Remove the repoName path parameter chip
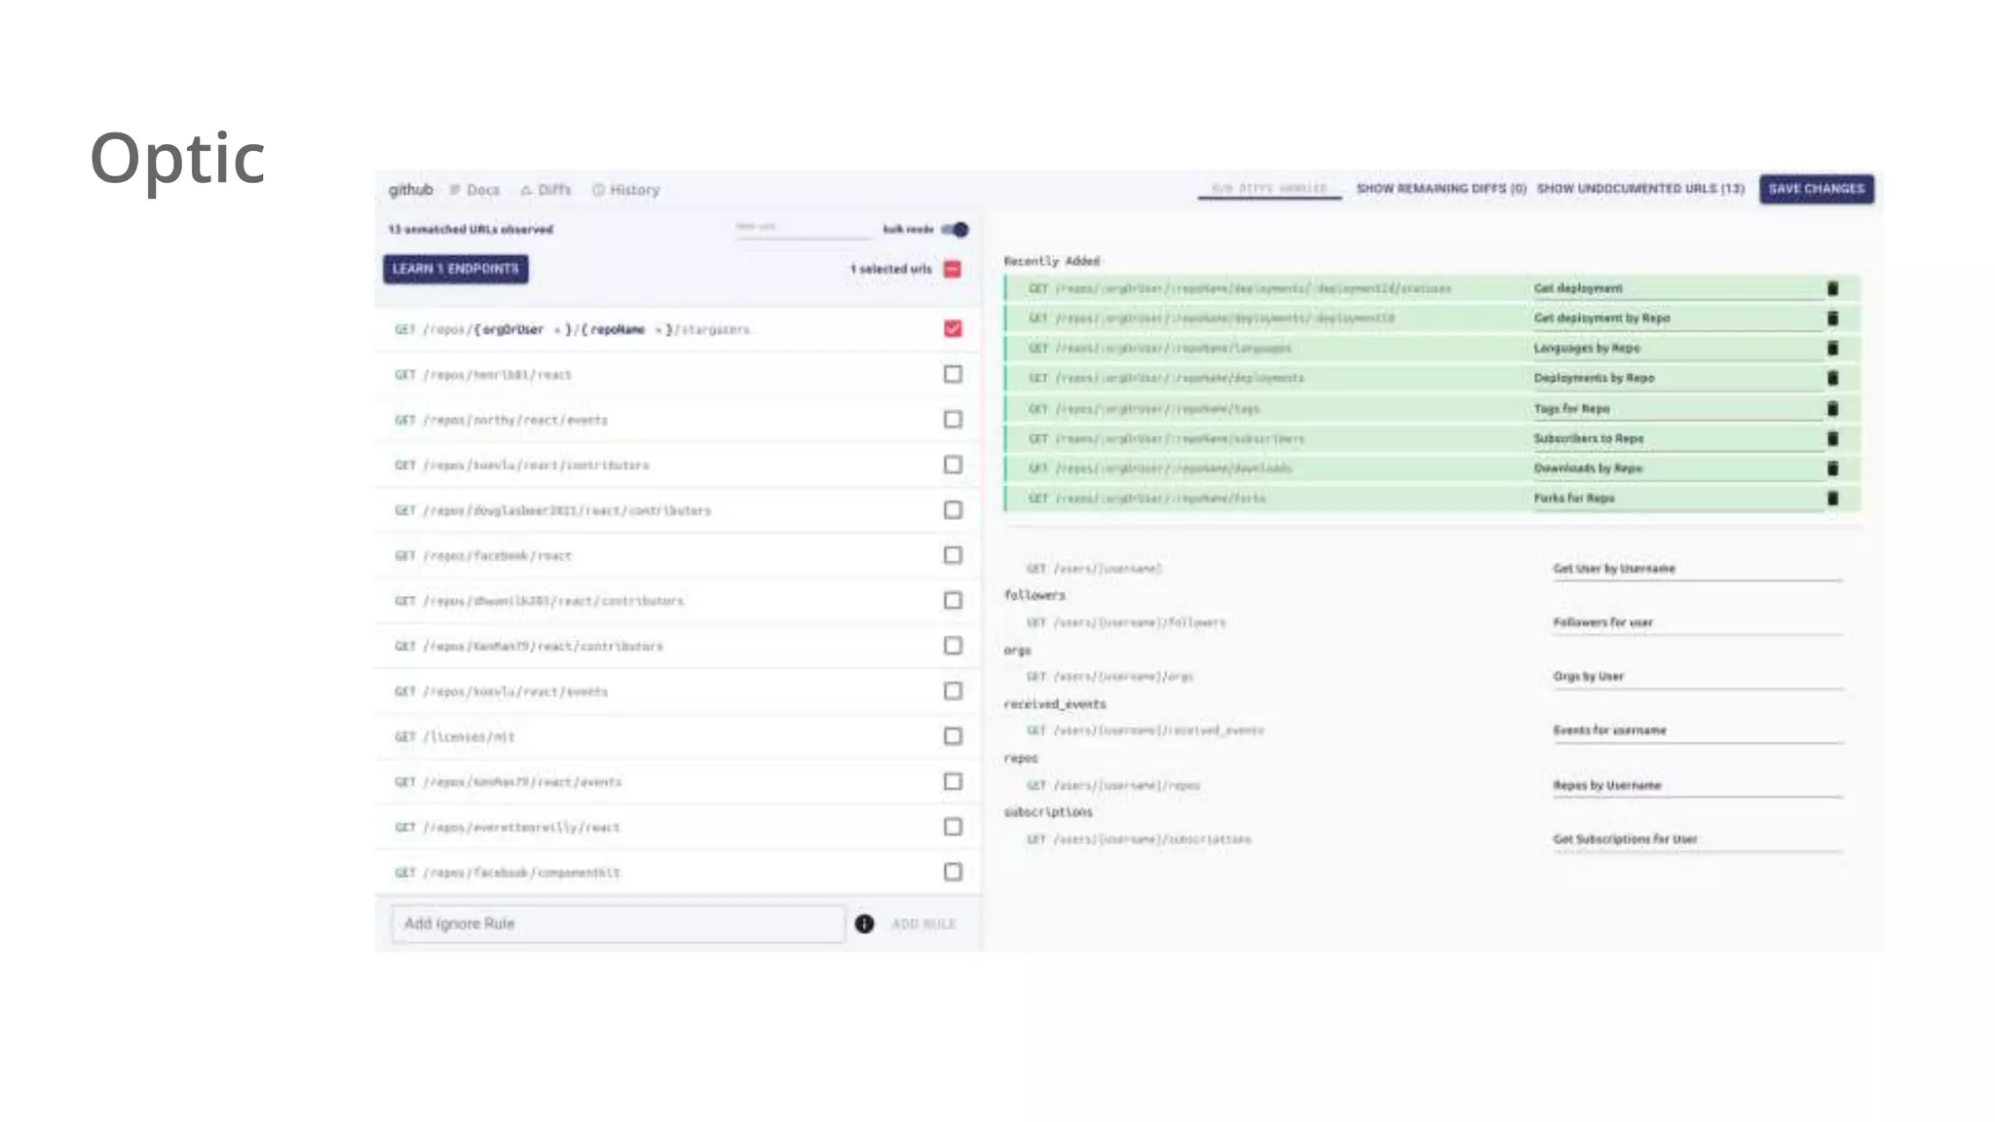The image size is (1995, 1122). pyautogui.click(x=659, y=330)
